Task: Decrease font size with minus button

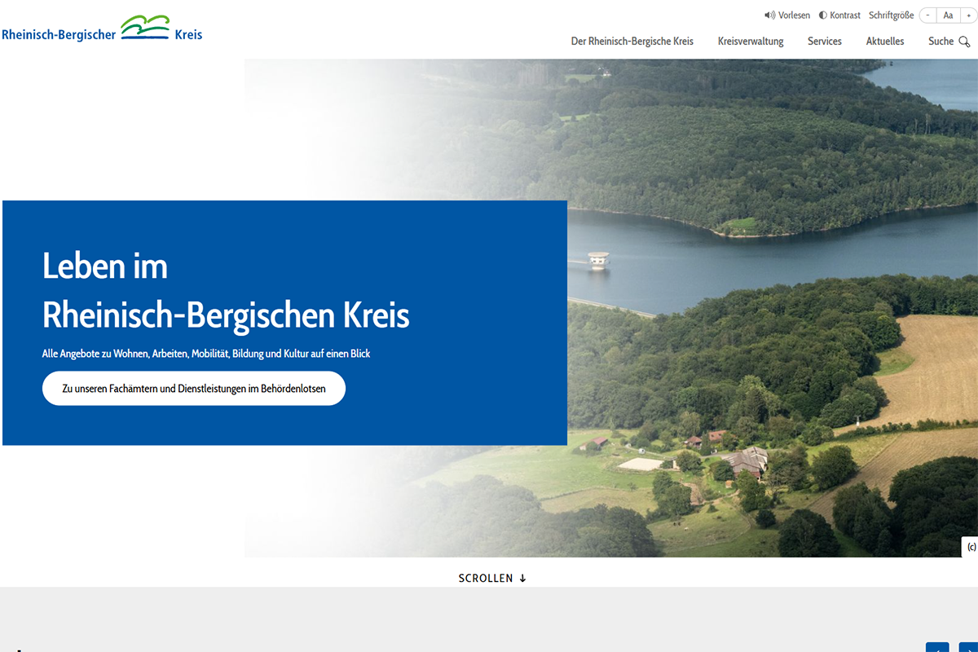Action: (x=927, y=15)
